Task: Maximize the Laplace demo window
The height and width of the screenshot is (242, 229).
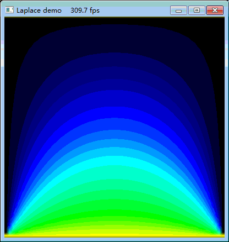Action: coord(197,10)
